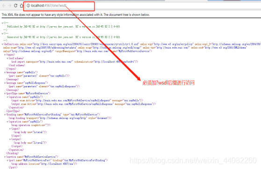Click part element="tns:sayHello" line
Image resolution: width=261 pixels, height=169 pixels.
pos(39,76)
